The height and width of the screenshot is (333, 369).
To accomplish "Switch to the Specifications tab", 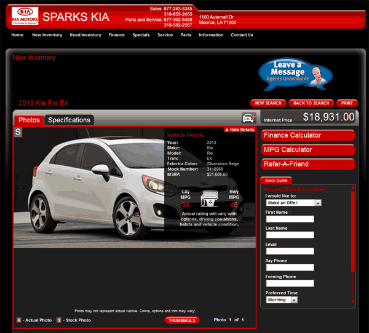I will click(69, 120).
